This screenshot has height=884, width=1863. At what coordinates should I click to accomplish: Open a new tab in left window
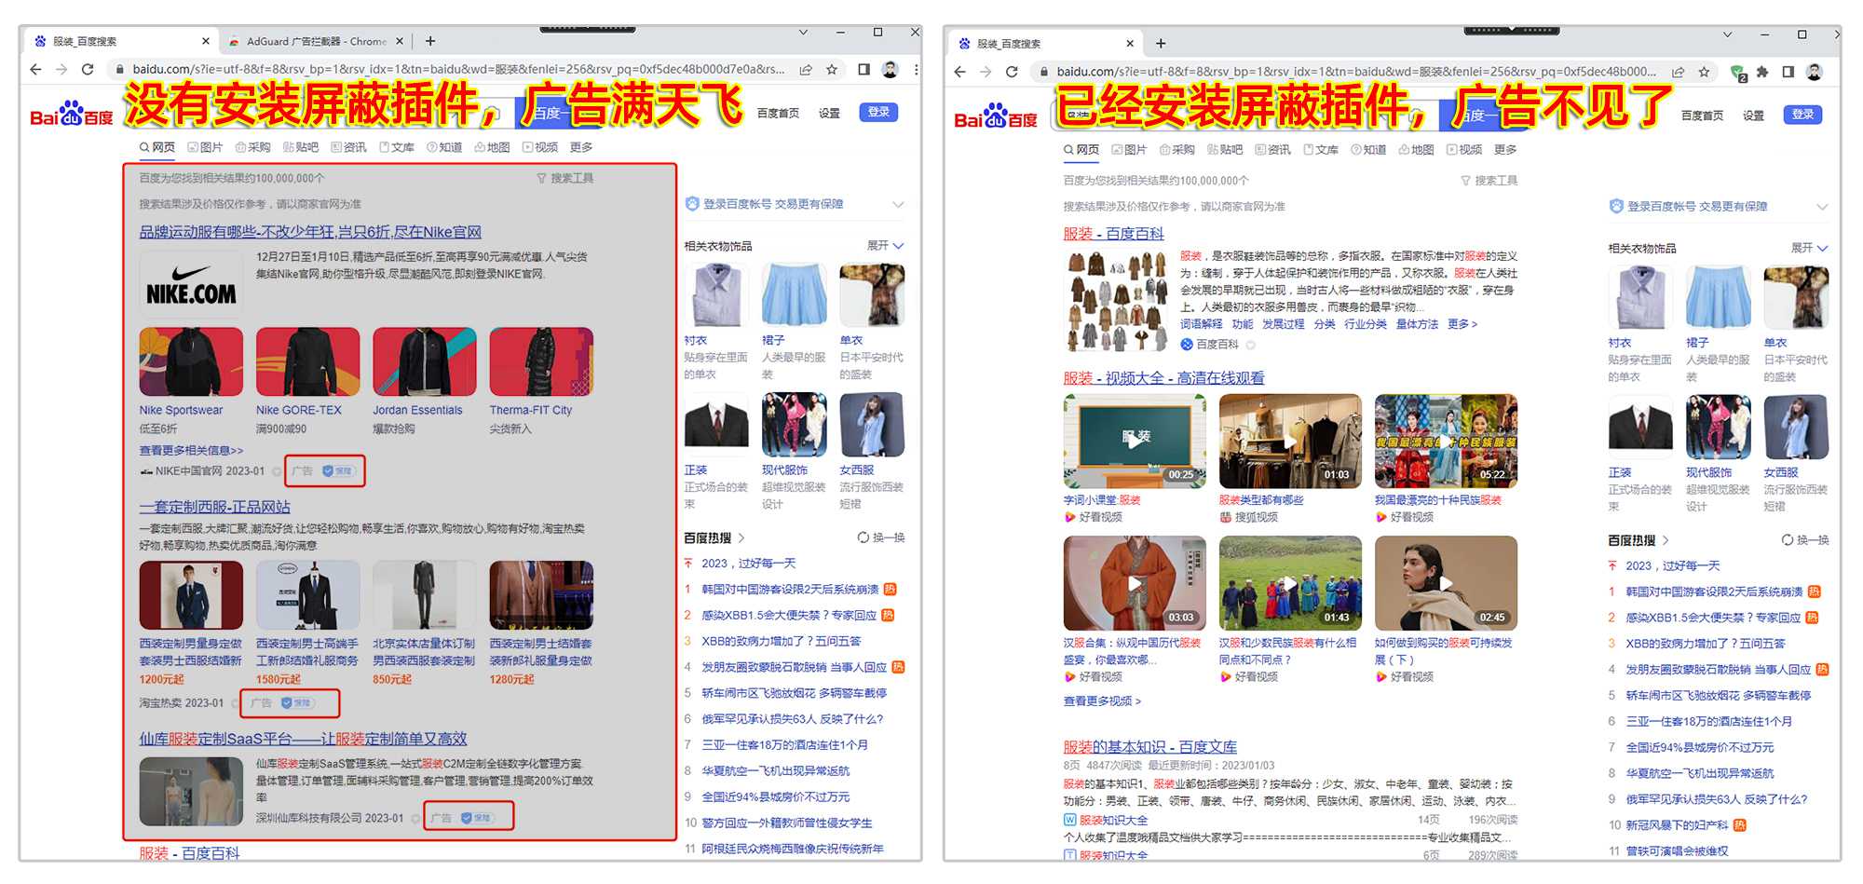[x=430, y=41]
